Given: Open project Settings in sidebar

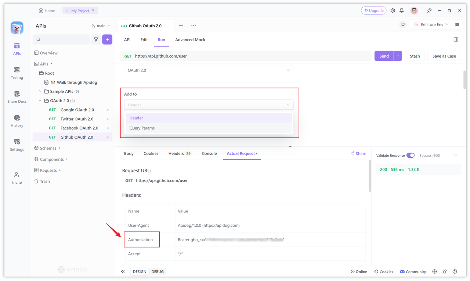Looking at the screenshot, I should (x=17, y=145).
